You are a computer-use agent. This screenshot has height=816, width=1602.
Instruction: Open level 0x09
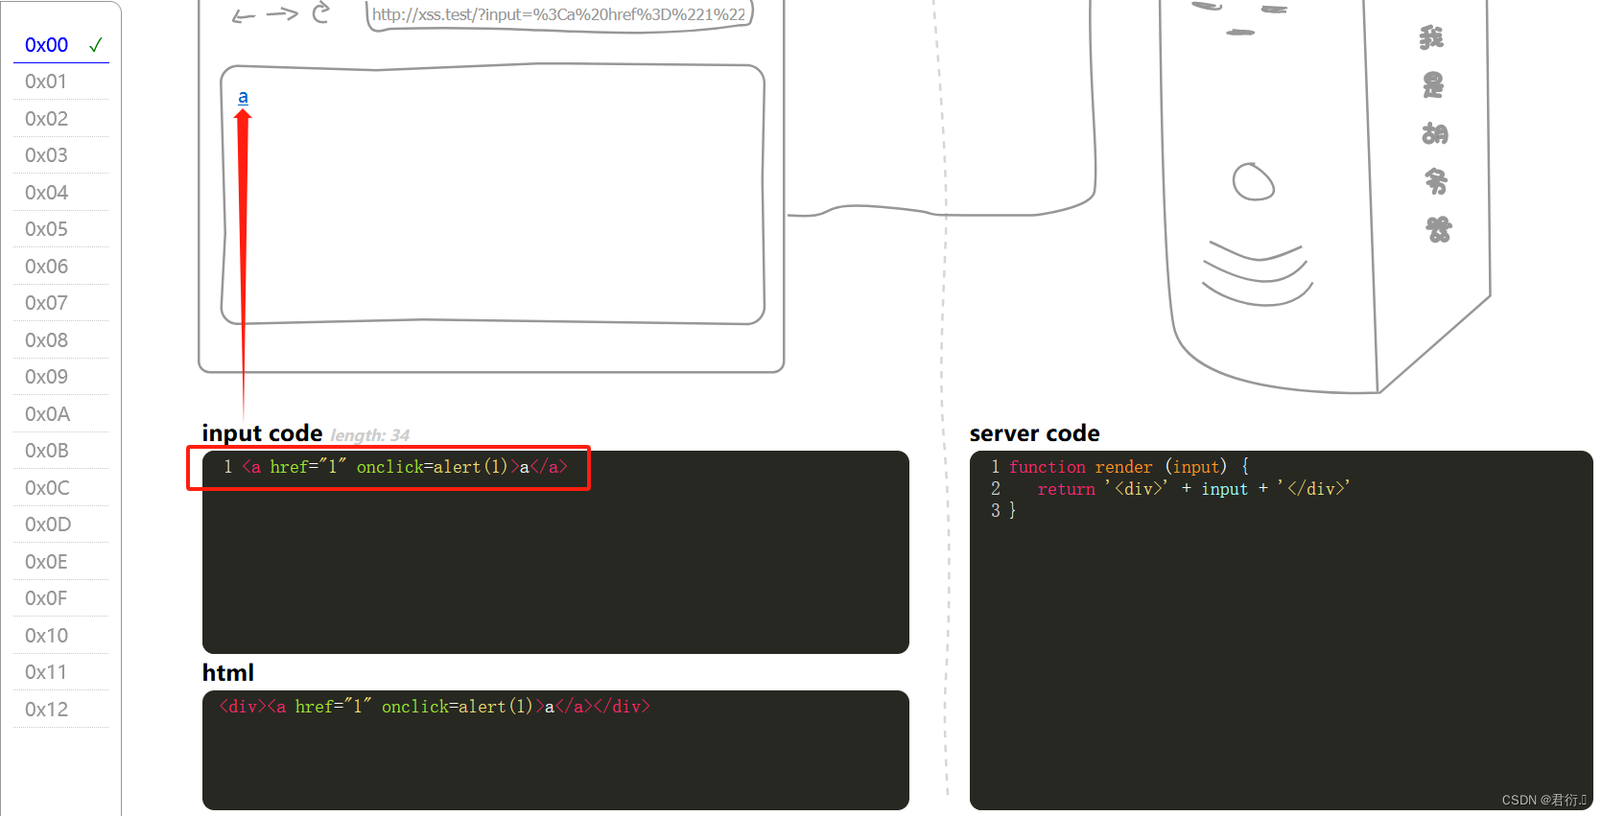click(46, 377)
